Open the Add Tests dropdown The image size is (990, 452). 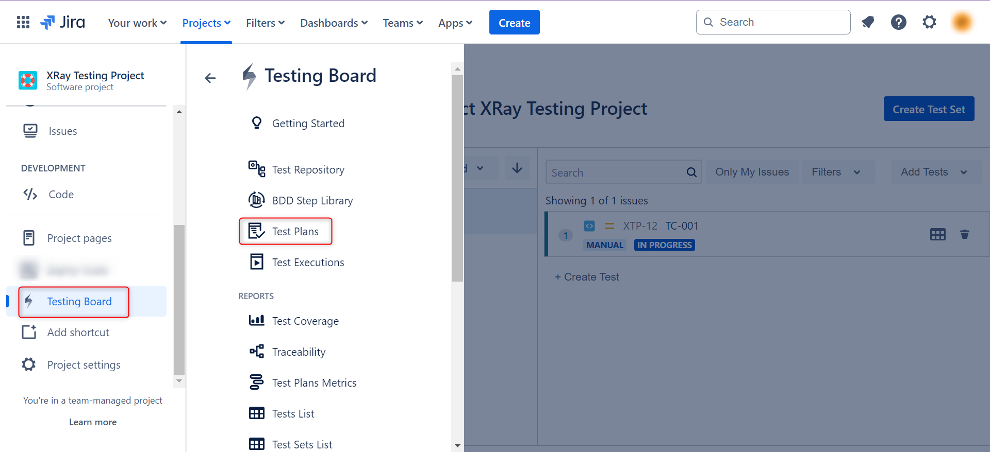[x=933, y=172]
